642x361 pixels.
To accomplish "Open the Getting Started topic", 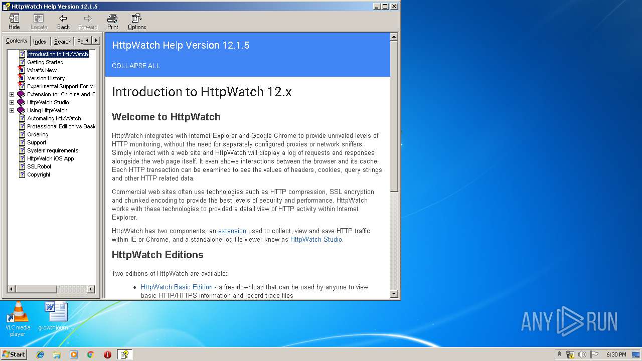I will pos(45,62).
